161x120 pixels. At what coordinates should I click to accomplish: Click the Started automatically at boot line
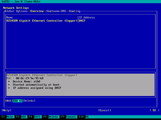tap(36, 85)
